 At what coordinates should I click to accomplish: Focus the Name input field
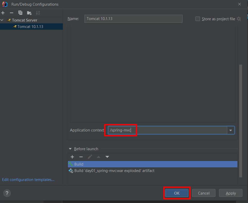click(x=133, y=19)
